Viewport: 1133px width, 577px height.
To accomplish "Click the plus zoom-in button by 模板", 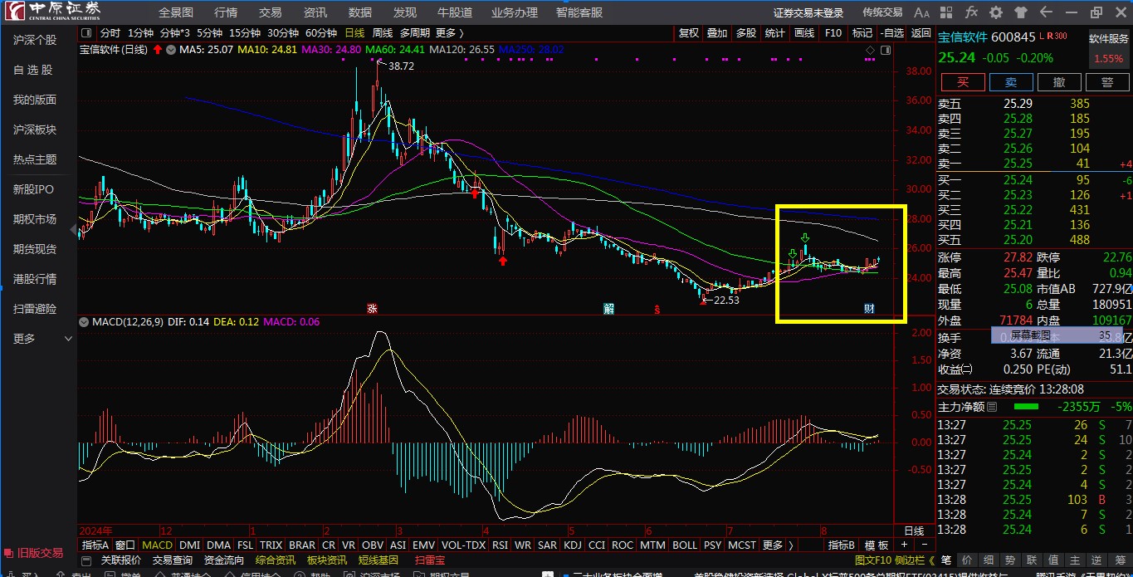I will [904, 545].
